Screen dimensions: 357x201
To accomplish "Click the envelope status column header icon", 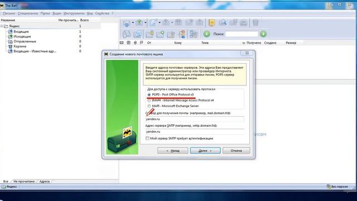I will coord(122,42).
